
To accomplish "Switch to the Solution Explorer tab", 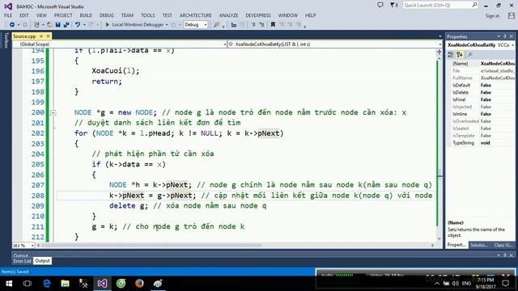I will click(x=479, y=245).
